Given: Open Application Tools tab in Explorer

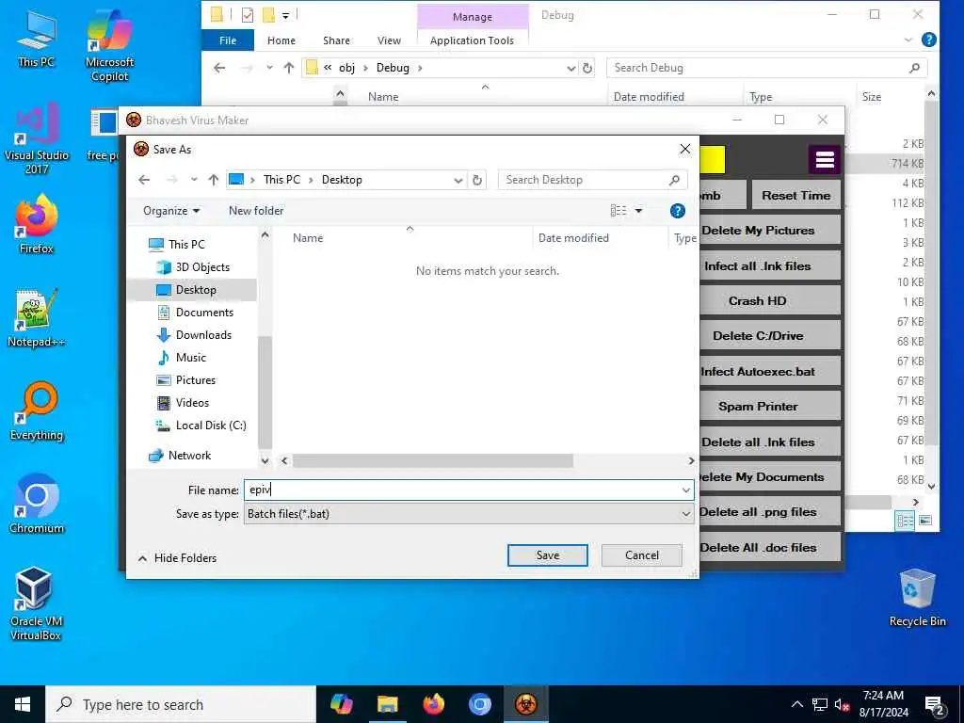Looking at the screenshot, I should click(472, 40).
